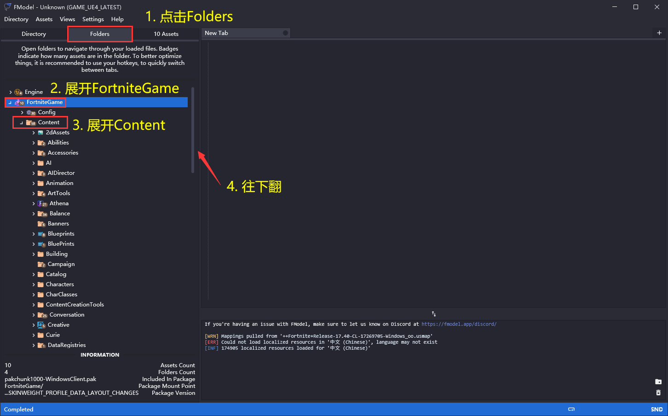Click the folder tree vertical scrollbar thumb
Image resolution: width=668 pixels, height=416 pixels.
click(x=193, y=130)
